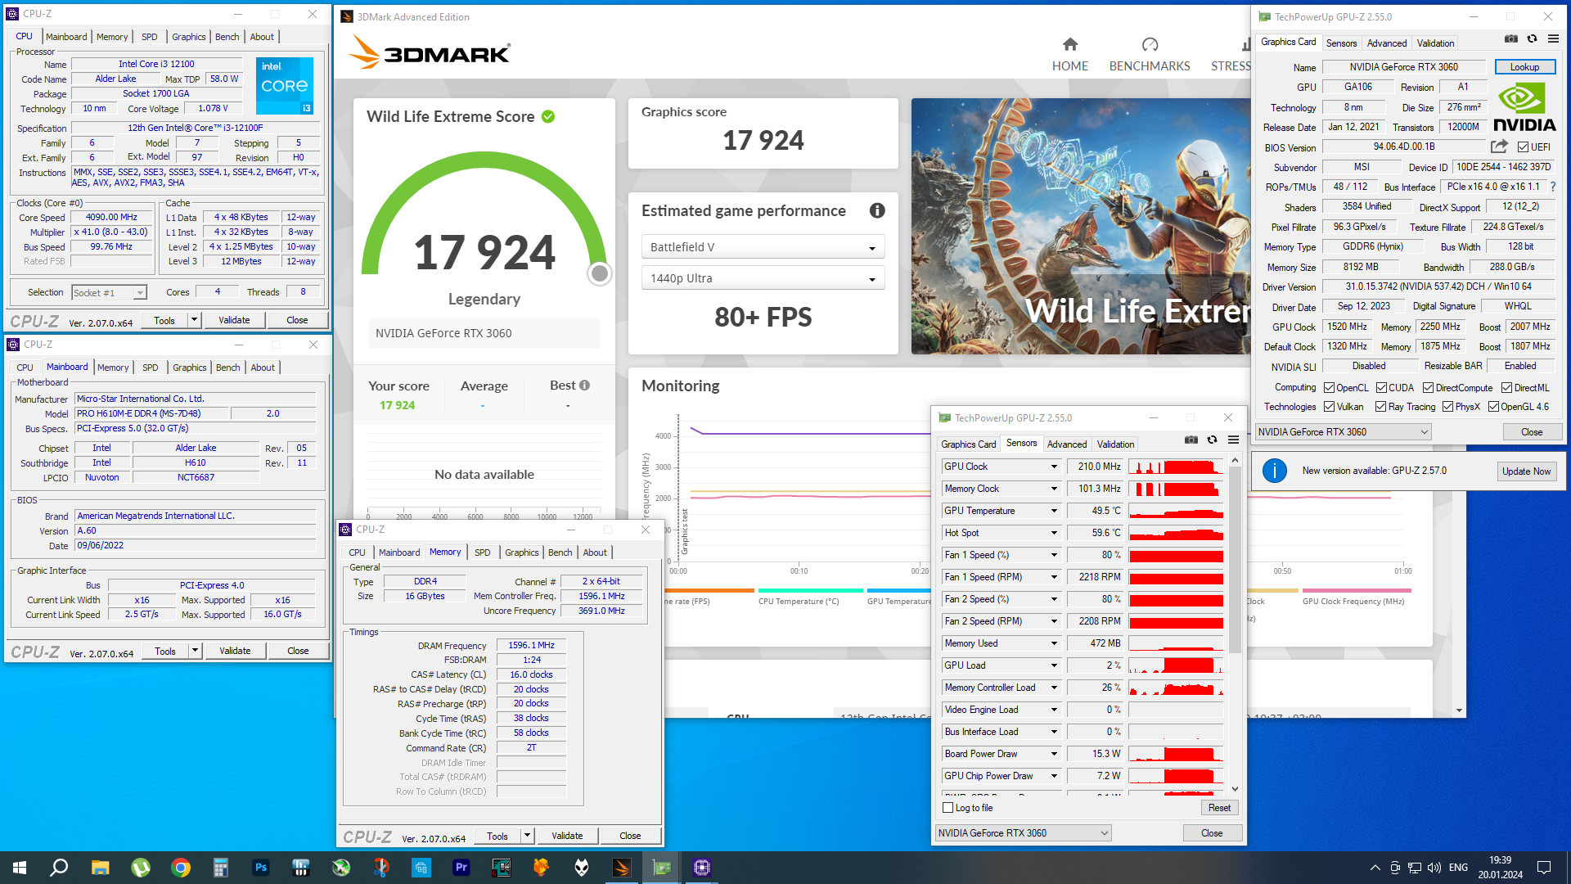Switch to CPU-Z taskbar icon

pos(702,868)
